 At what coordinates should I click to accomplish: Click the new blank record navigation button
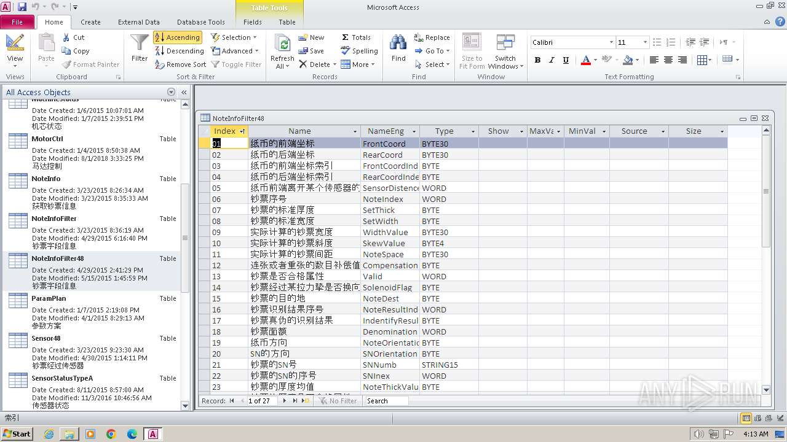(x=306, y=401)
